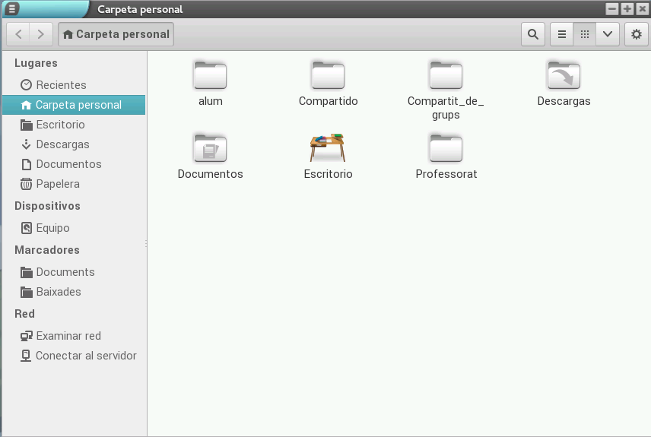The image size is (651, 437).
Task: Open the gear settings menu
Action: point(637,34)
